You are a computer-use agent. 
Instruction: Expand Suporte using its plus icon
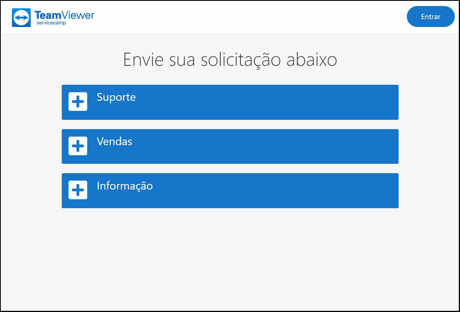pos(78,101)
